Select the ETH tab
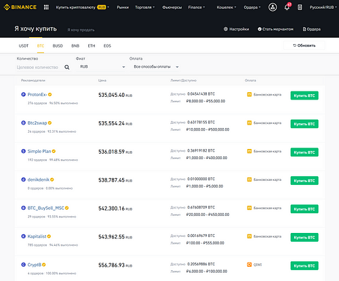 coord(92,46)
